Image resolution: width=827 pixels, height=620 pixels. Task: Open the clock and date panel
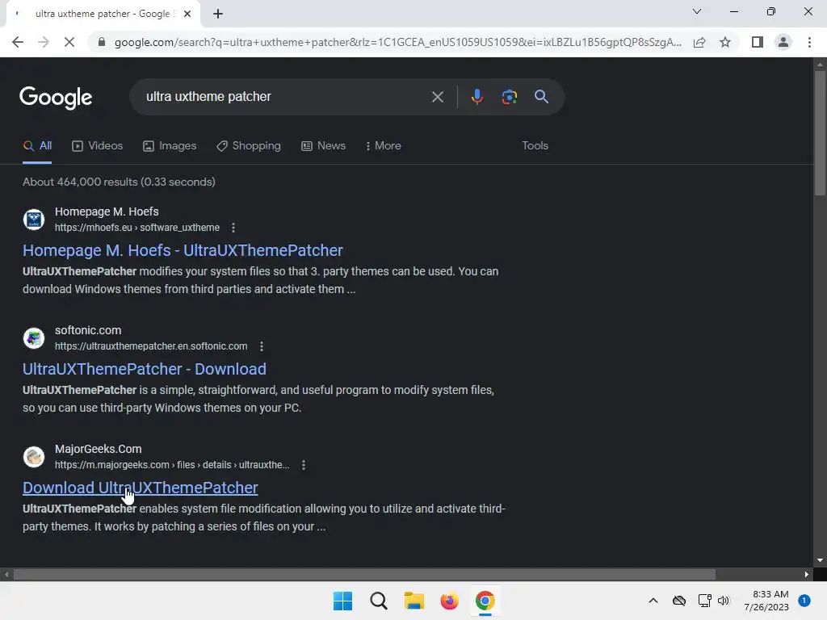tap(766, 601)
